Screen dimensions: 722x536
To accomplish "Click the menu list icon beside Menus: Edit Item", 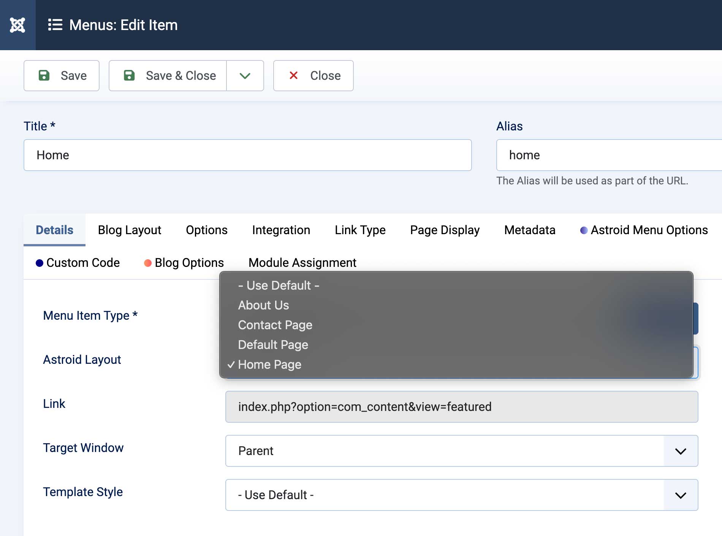I will pos(55,25).
